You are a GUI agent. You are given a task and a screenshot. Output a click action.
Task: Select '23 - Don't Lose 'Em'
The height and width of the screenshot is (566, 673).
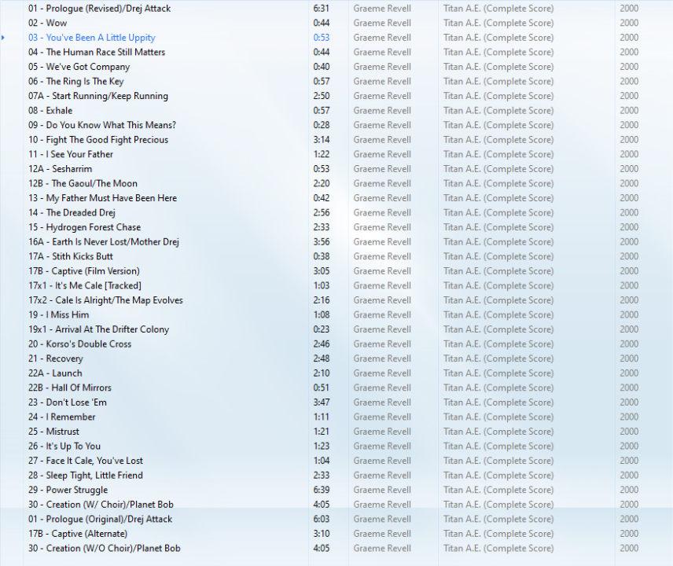[x=68, y=402]
